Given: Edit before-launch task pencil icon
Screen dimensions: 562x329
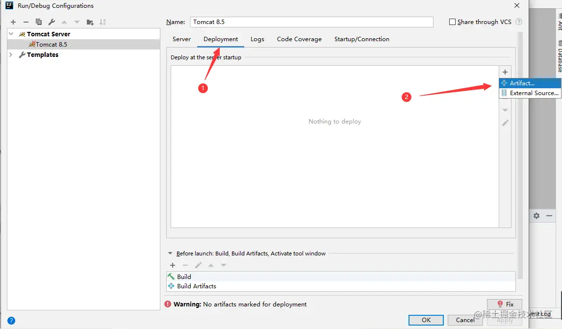Looking at the screenshot, I should (198, 265).
